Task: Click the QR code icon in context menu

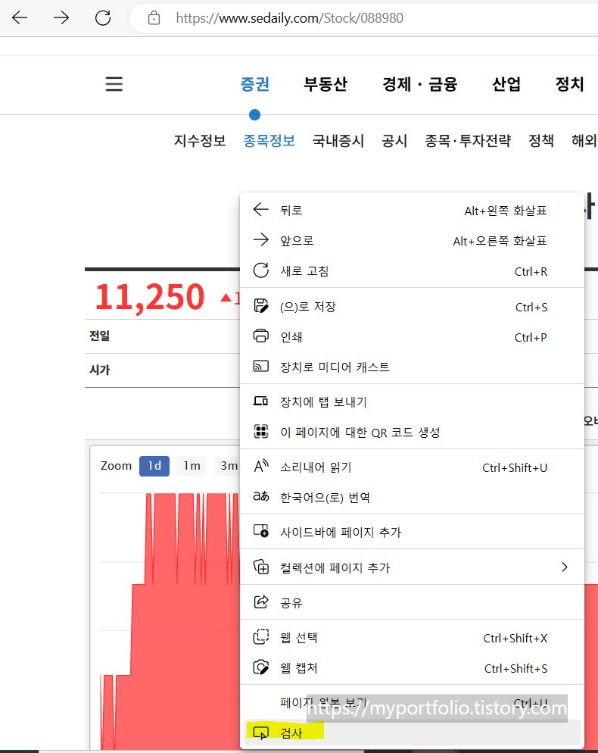Action: 261,432
